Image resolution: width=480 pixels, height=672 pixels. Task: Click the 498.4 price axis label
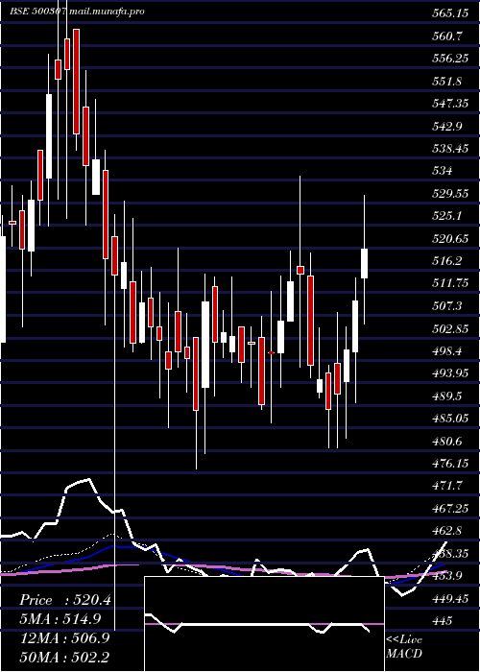tap(446, 351)
